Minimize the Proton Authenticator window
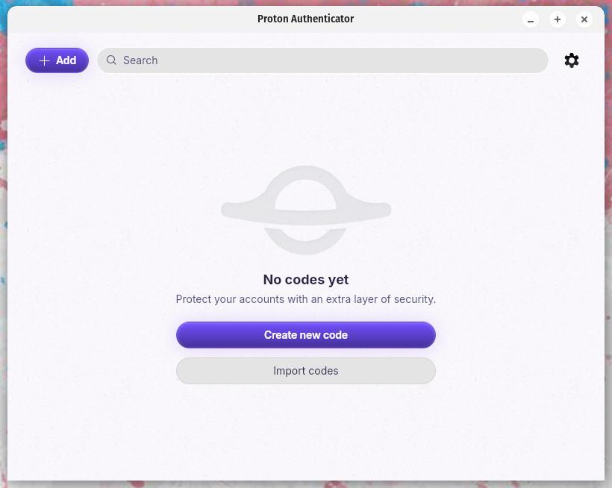Image resolution: width=612 pixels, height=488 pixels. [531, 19]
